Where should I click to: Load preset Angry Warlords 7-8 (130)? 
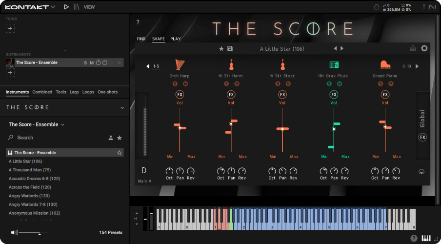[33, 204]
